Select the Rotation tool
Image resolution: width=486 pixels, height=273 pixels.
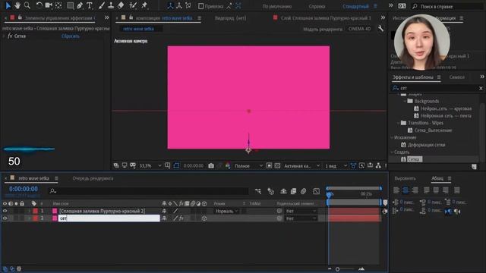tap(39, 5)
